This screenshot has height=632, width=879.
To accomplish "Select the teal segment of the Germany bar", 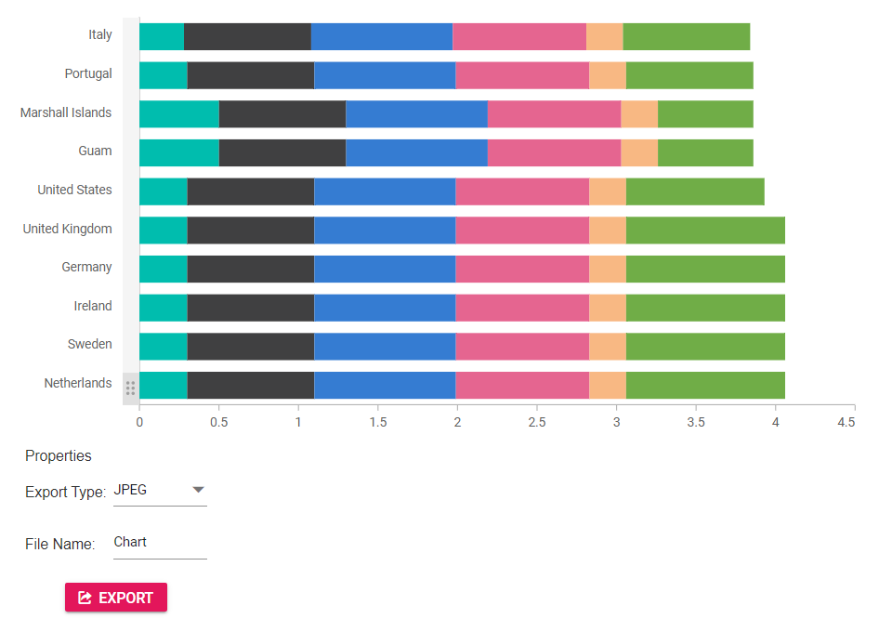I will coord(164,269).
